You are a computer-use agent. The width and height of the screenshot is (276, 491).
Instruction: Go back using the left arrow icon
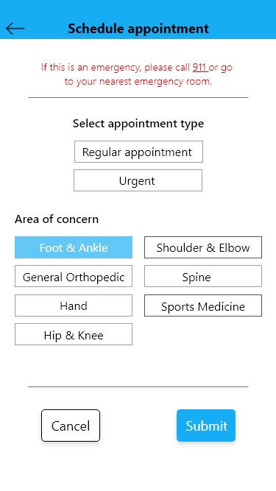[15, 29]
